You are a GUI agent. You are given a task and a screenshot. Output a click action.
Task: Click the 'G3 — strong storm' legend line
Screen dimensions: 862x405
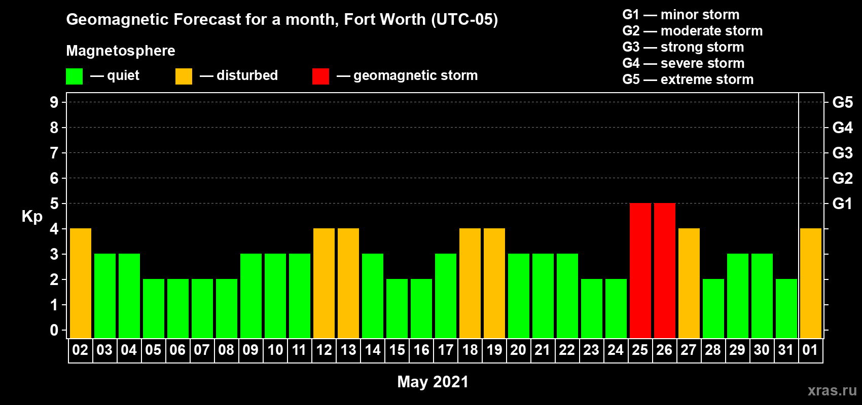pos(683,47)
